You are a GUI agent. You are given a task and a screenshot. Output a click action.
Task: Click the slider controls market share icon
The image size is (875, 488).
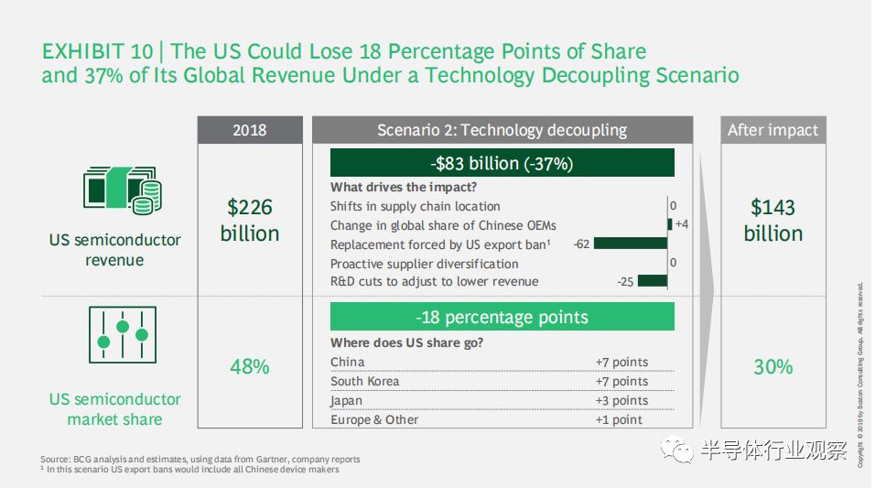123,334
